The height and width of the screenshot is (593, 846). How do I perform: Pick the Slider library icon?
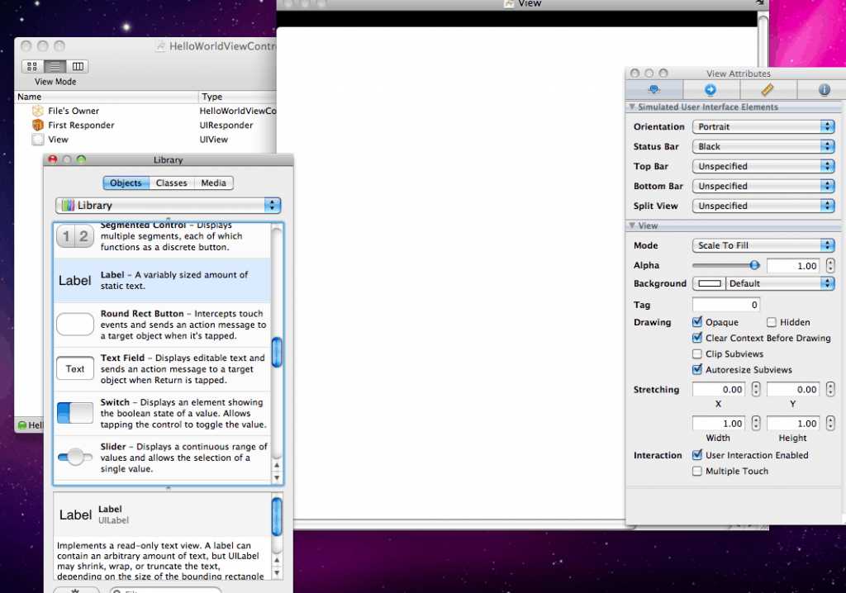pyautogui.click(x=75, y=458)
